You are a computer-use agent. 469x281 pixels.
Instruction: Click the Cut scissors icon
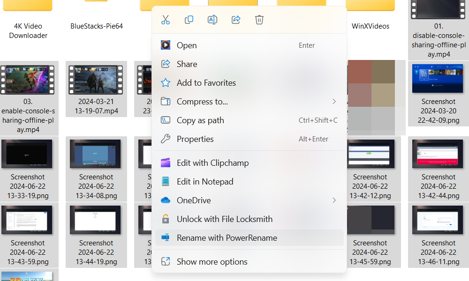[166, 20]
